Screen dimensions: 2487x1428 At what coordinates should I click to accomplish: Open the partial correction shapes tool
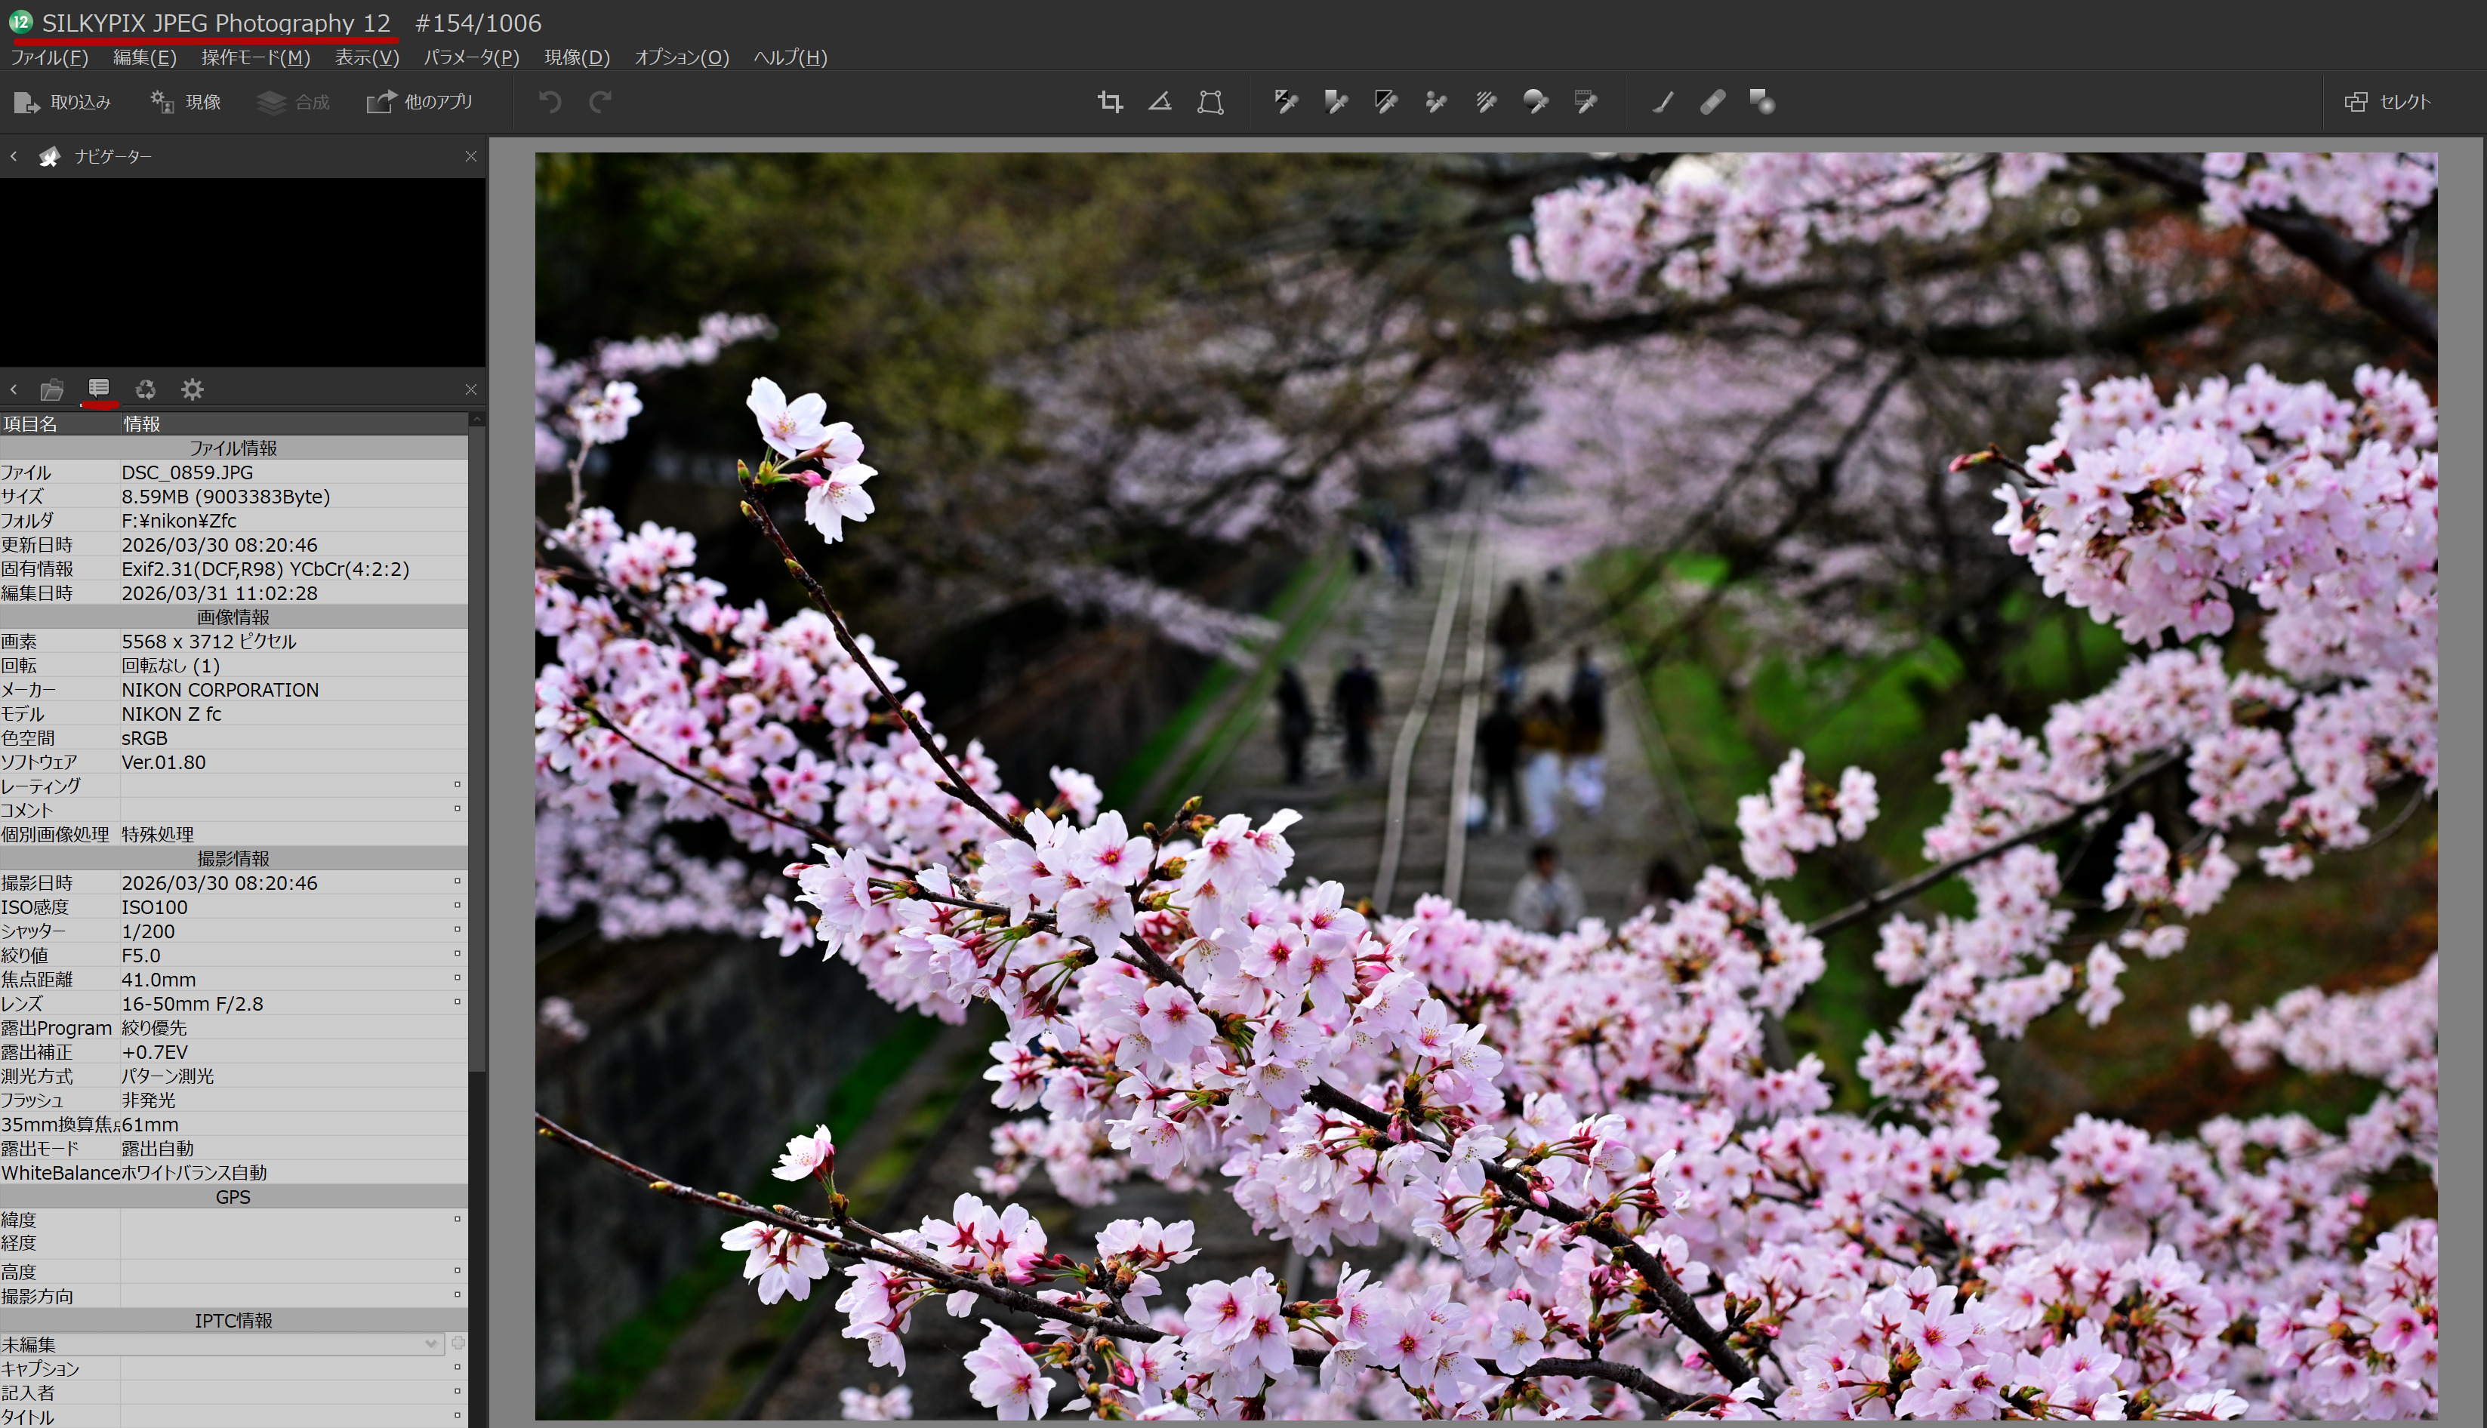[x=1762, y=102]
